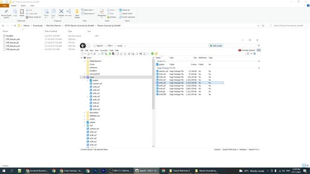Screen dimensions: 310x174
Task: Click New folder in Explorer ribbon
Action: point(77,14)
